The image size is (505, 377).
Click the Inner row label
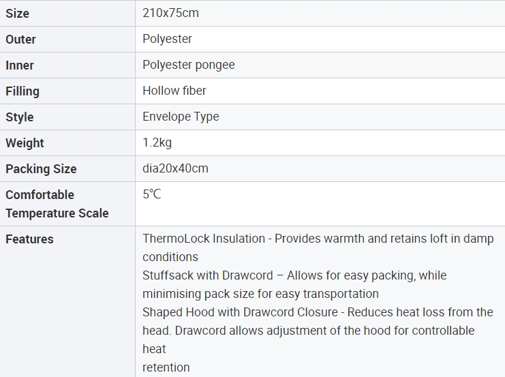coord(20,65)
